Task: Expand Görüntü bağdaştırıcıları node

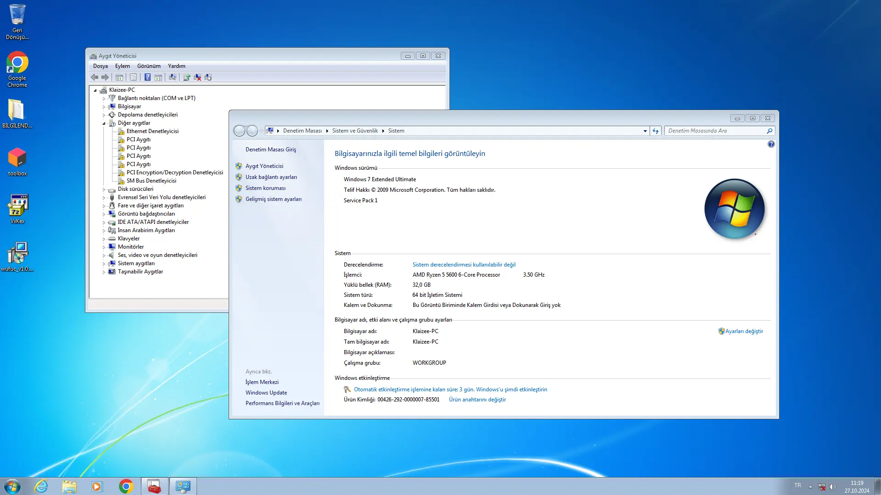Action: 104,214
